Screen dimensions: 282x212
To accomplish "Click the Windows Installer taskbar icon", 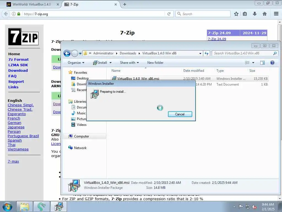I will coord(59,206).
